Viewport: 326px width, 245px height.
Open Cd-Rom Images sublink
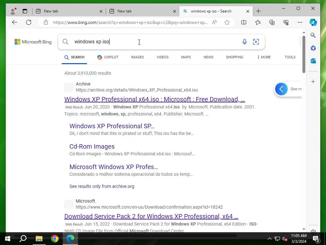click(92, 146)
